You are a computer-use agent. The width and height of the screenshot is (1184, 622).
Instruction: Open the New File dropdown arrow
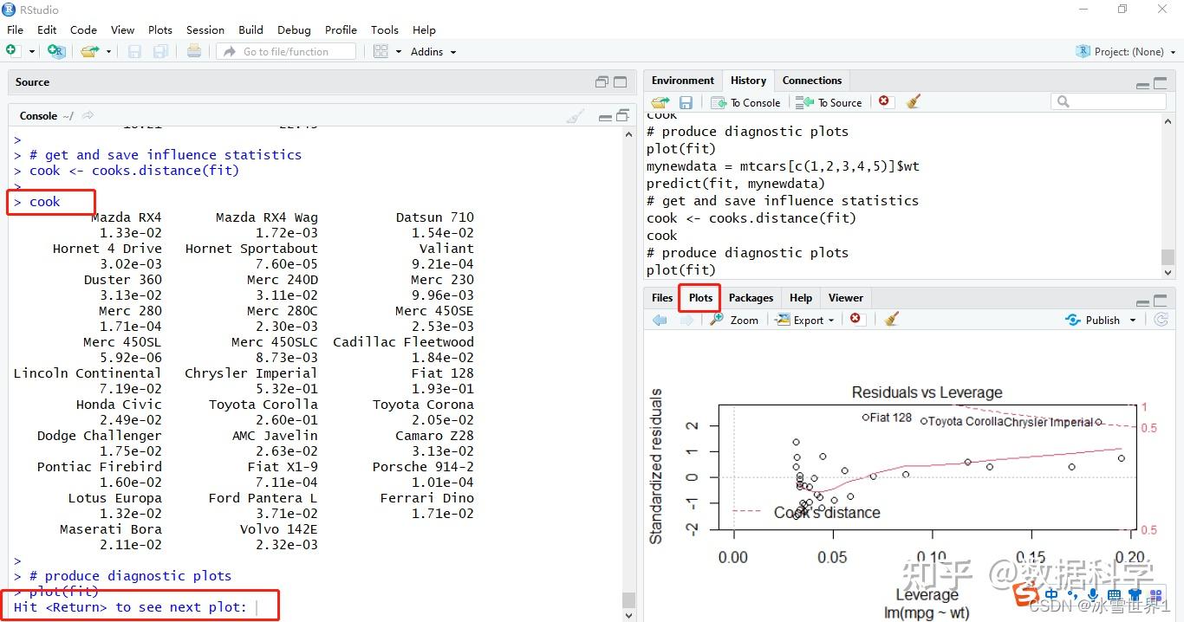tap(32, 52)
